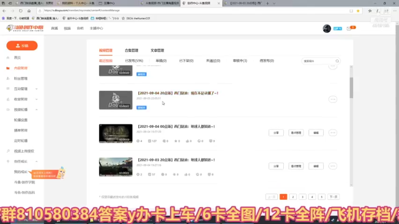Open 播单管理 in the sidebar

(20, 130)
